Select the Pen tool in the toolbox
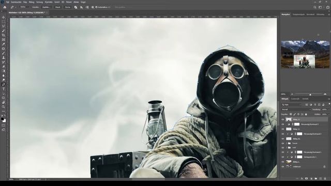Screen dimensions: 331x186 point(4,84)
